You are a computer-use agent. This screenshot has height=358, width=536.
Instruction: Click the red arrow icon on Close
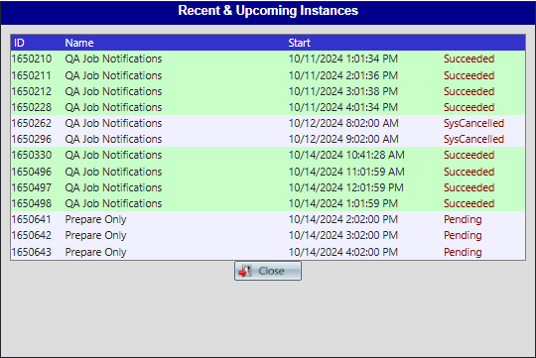click(x=244, y=271)
